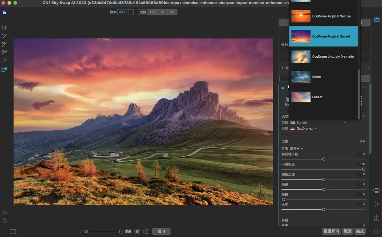Activate the zoom and pan View tool
This screenshot has height=237, width=382.
[4, 70]
